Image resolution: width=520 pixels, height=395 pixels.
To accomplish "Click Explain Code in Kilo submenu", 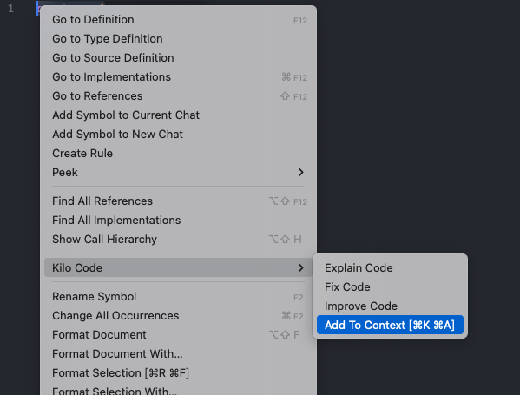I will coord(390,267).
